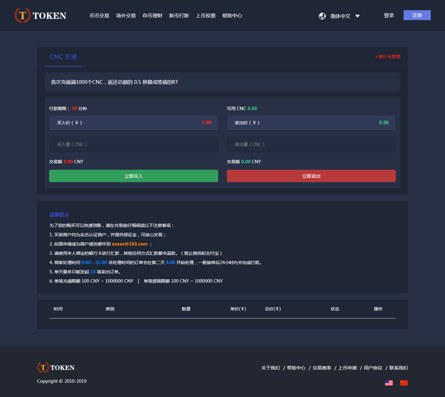445x397 pixels.
Task: Select the US flag icon in footer
Action: click(389, 383)
